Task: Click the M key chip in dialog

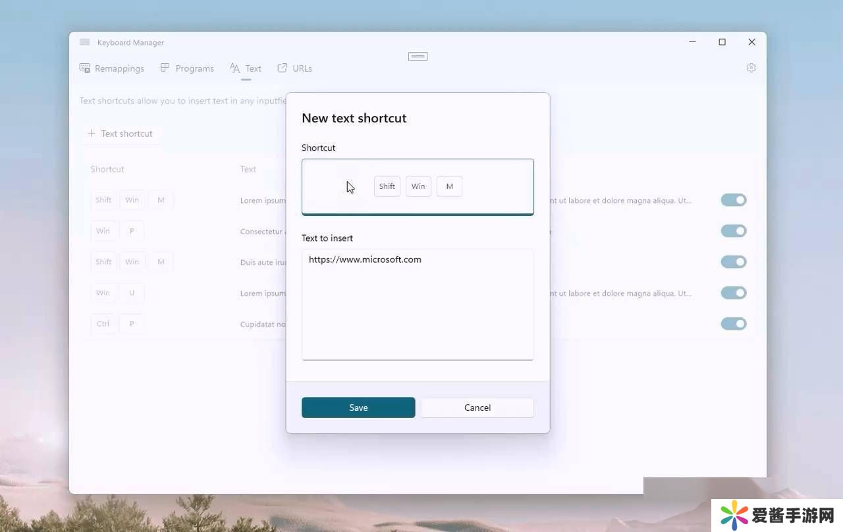Action: [450, 186]
